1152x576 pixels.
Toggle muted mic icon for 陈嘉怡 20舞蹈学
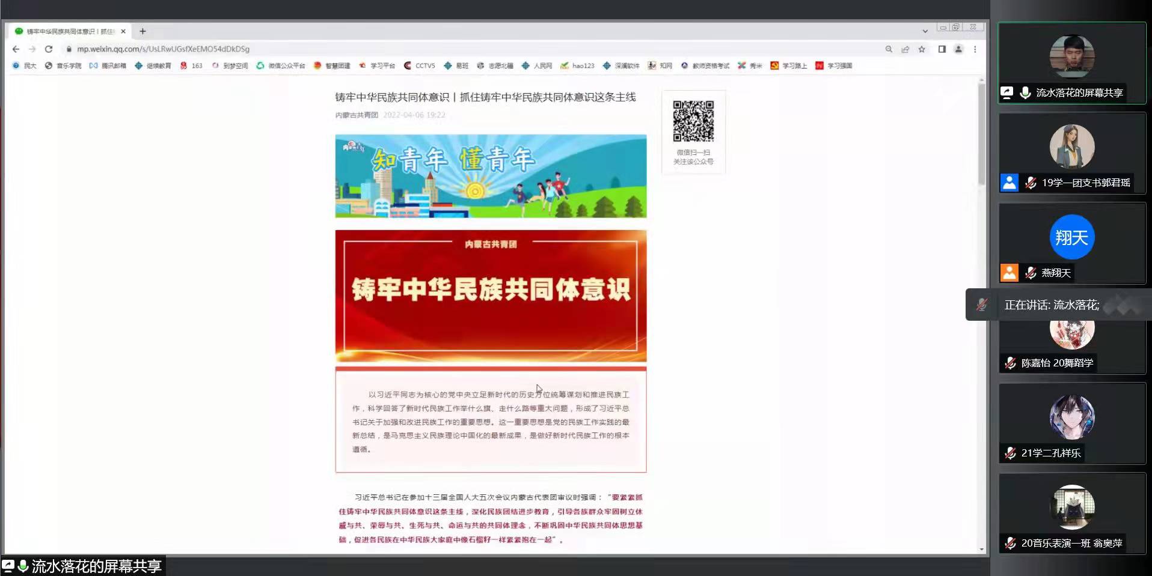1010,363
